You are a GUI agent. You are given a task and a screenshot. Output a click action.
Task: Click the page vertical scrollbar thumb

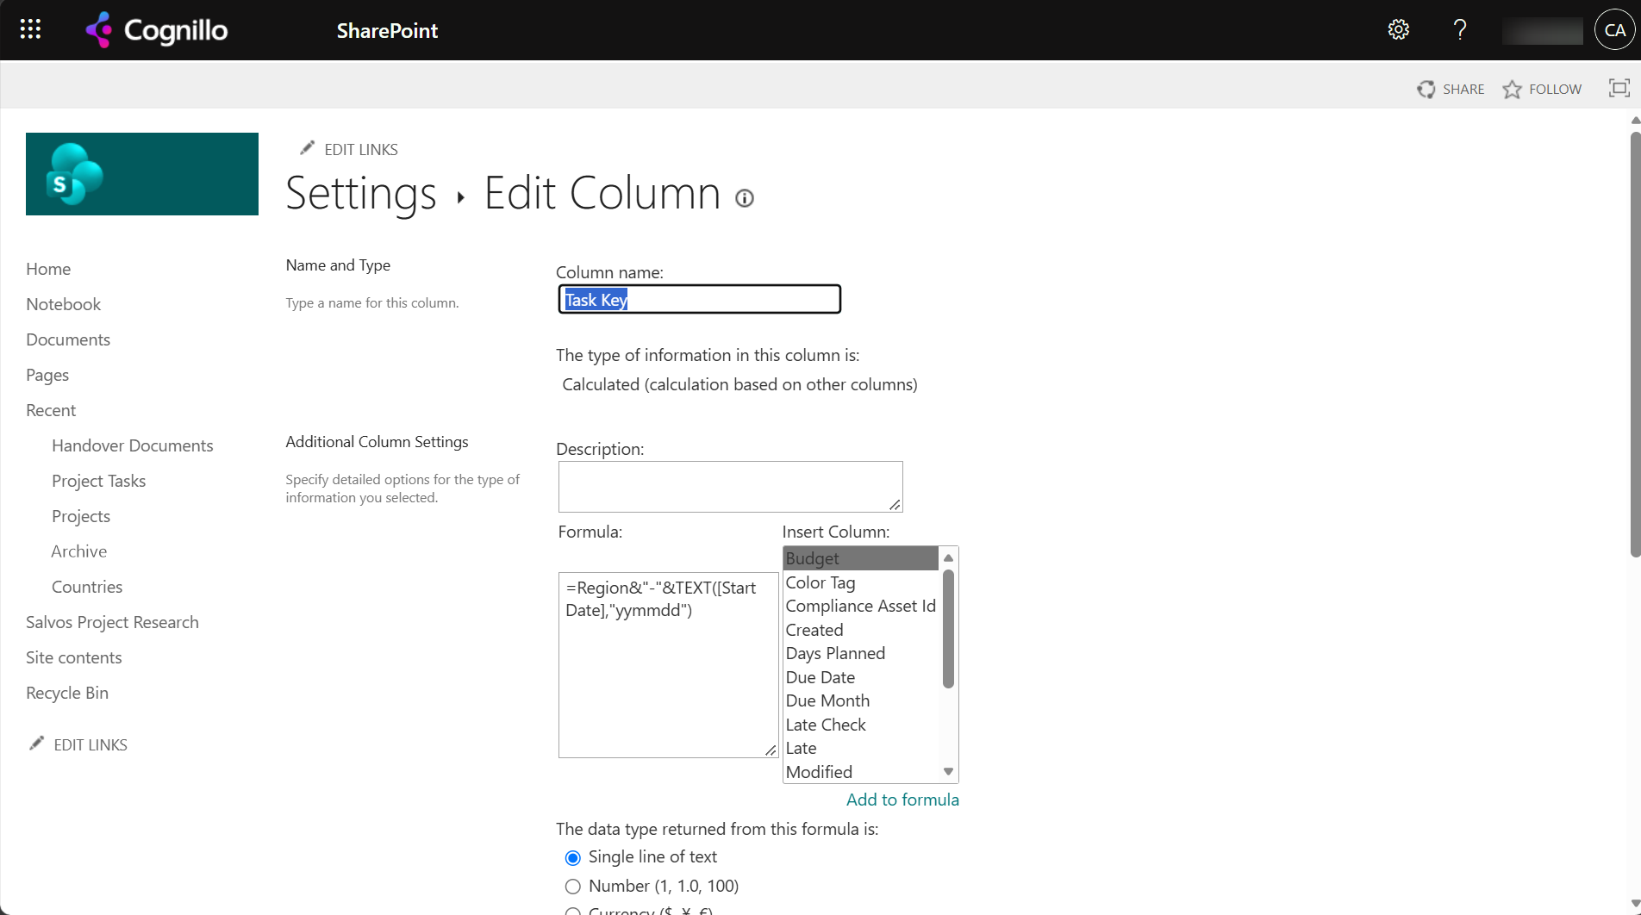pyautogui.click(x=1635, y=345)
